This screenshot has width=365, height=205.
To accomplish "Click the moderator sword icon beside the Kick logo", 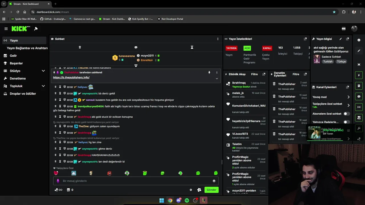I will coord(36,29).
